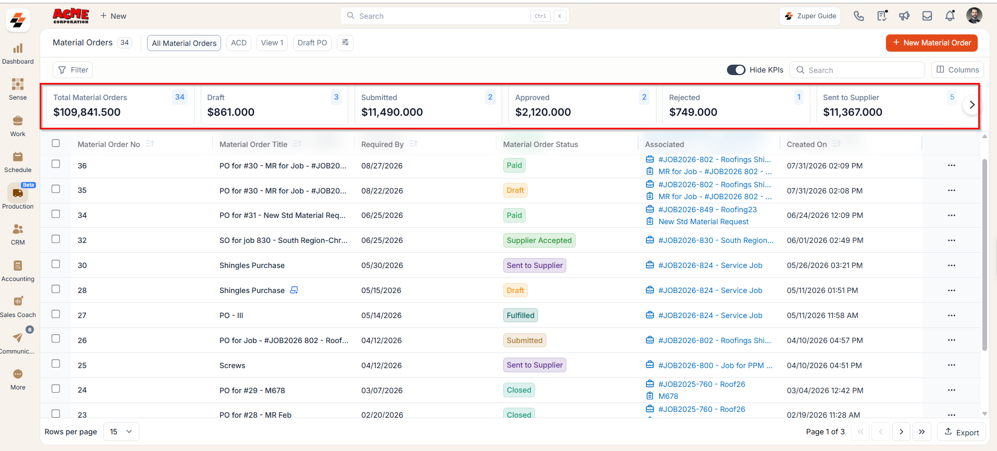
Task: Click the table vertical scrollbar
Action: tap(984, 255)
